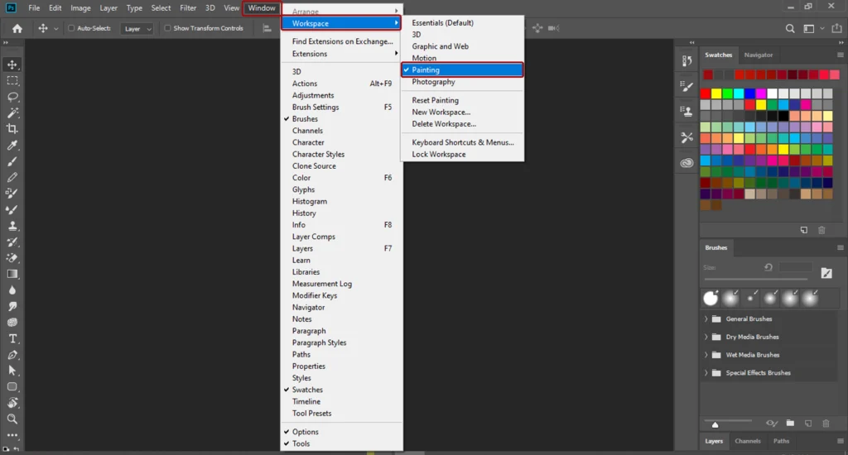Open Keyboard Shortcuts & Menus...
The image size is (848, 455).
(x=462, y=142)
